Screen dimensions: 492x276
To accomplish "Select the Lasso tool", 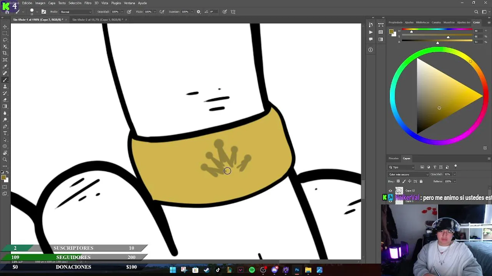I will [x=5, y=40].
